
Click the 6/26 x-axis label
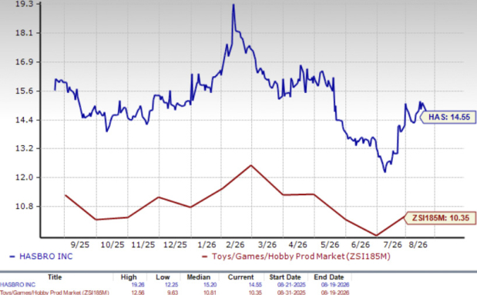[x=360, y=244]
